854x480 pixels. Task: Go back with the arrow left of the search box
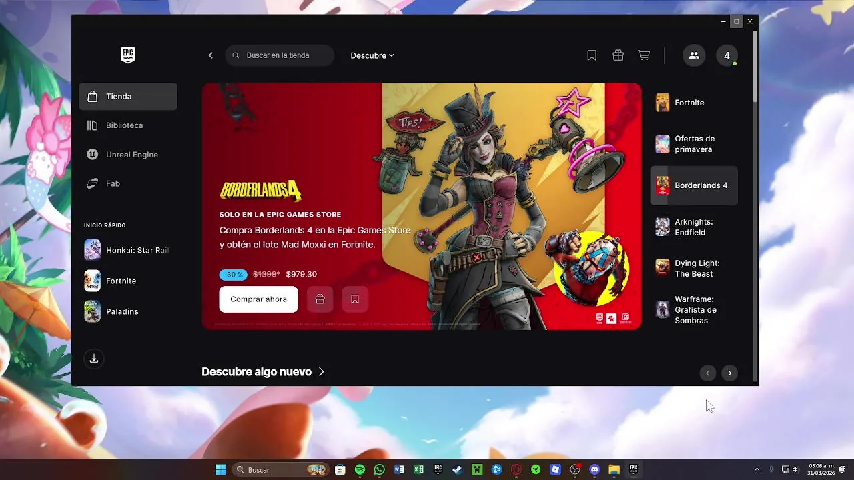211,55
